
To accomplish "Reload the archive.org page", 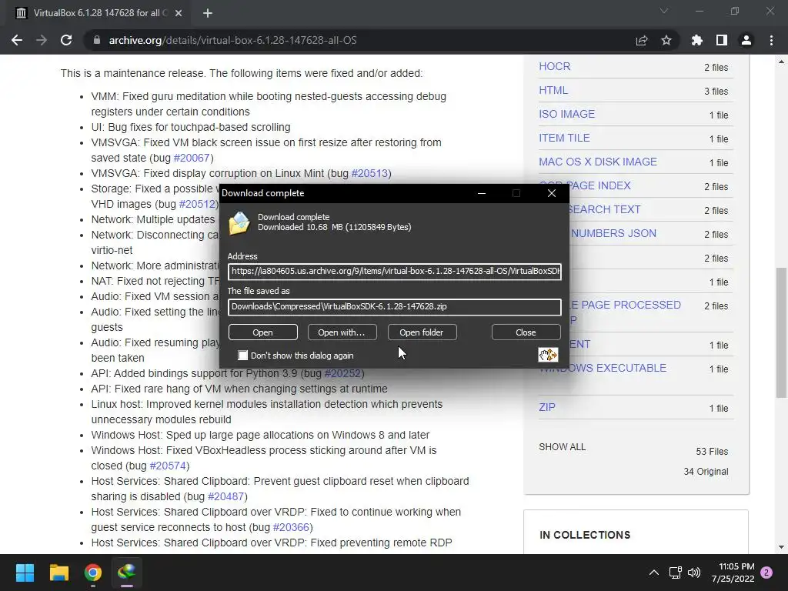I will (66, 40).
